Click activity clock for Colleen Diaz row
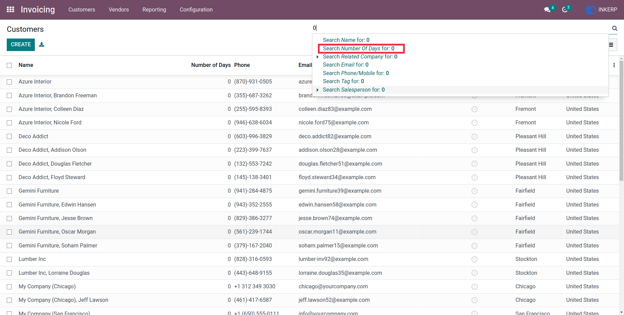624x315 pixels. tap(475, 109)
